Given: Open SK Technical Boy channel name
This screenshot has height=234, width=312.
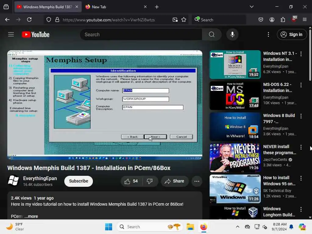Looking at the screenshot, I should pyautogui.click(x=277, y=191).
